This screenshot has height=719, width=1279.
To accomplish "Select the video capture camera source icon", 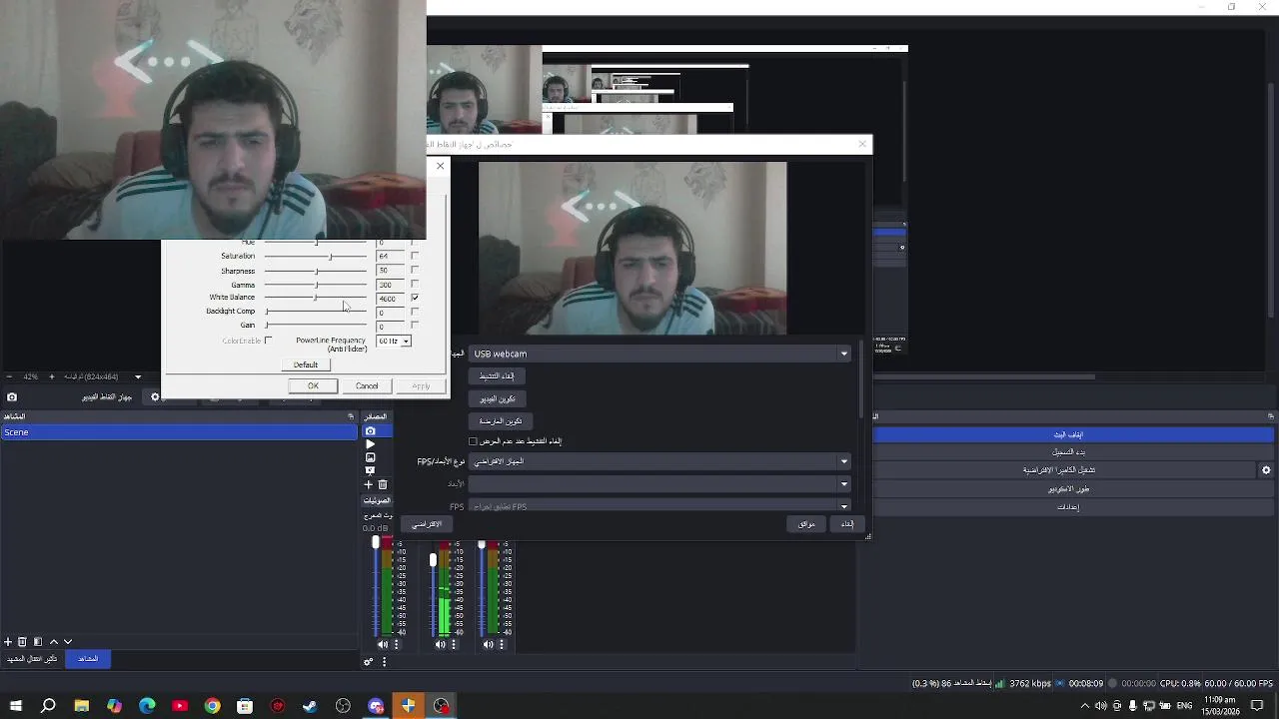I will [x=370, y=431].
